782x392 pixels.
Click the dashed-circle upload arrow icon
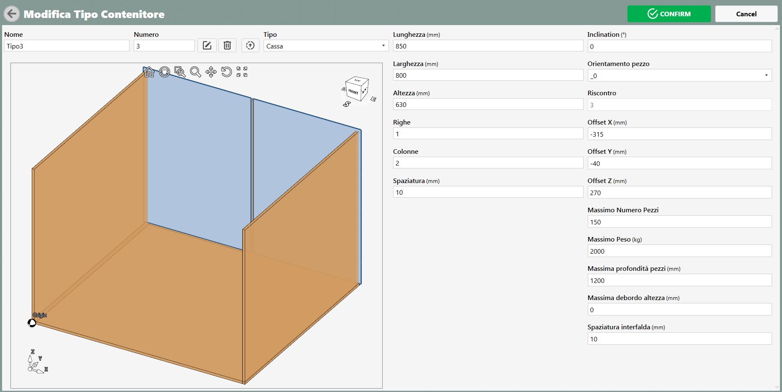click(x=250, y=46)
